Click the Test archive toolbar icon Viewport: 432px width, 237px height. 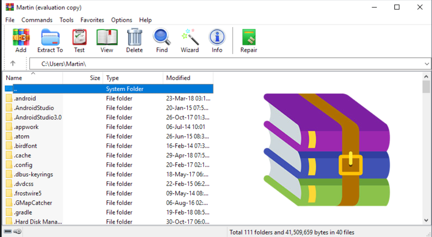click(79, 37)
